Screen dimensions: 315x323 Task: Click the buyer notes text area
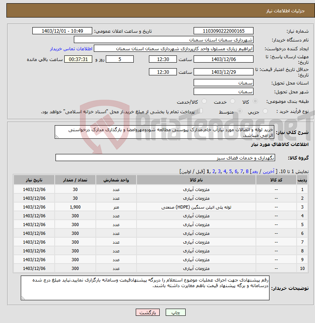pos(145,288)
